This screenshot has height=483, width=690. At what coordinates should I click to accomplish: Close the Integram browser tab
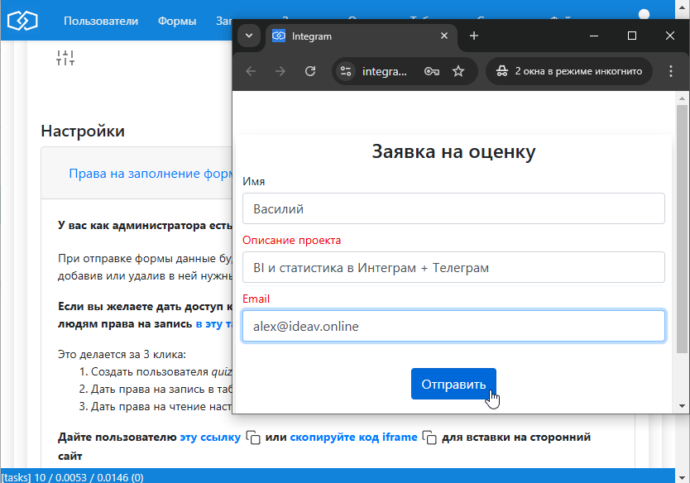point(444,36)
